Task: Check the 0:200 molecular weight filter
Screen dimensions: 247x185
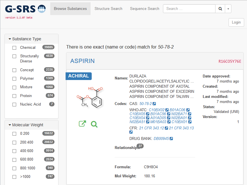Action: pos(14,134)
